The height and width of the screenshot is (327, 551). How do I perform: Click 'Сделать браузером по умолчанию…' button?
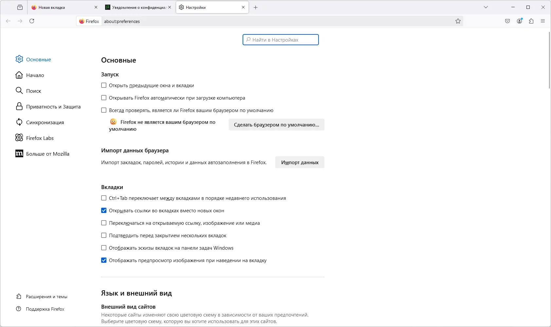point(276,125)
